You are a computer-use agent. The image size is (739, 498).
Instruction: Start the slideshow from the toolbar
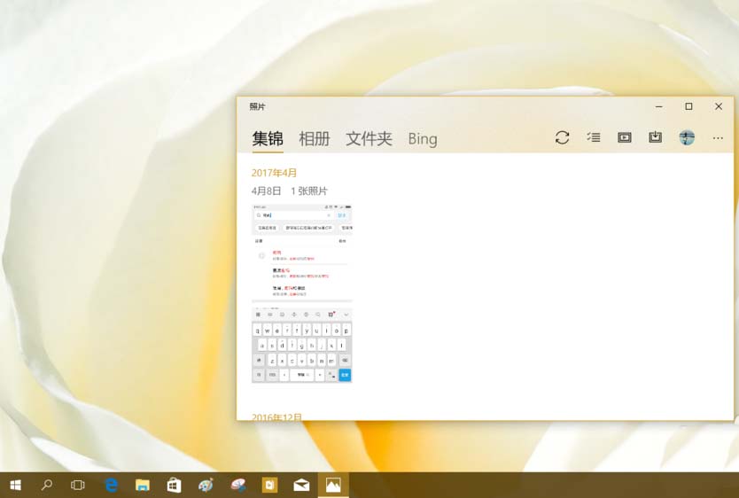(625, 137)
